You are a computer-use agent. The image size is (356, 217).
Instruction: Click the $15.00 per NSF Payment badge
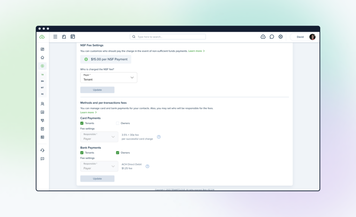point(106,59)
